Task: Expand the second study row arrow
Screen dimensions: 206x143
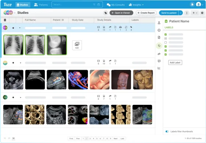Action: 21,63
